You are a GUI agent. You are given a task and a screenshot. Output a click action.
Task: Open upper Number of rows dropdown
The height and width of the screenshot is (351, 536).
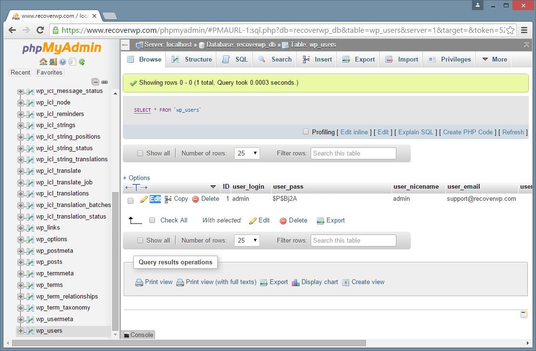tap(247, 153)
